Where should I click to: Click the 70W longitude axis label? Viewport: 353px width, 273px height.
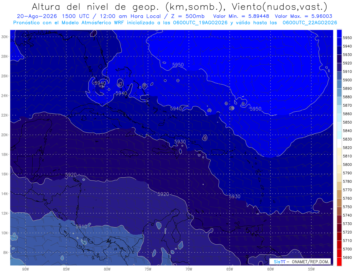[189, 269]
